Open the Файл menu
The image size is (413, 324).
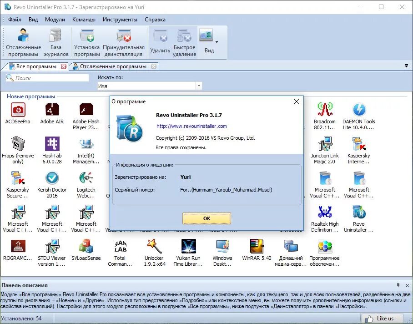point(15,20)
